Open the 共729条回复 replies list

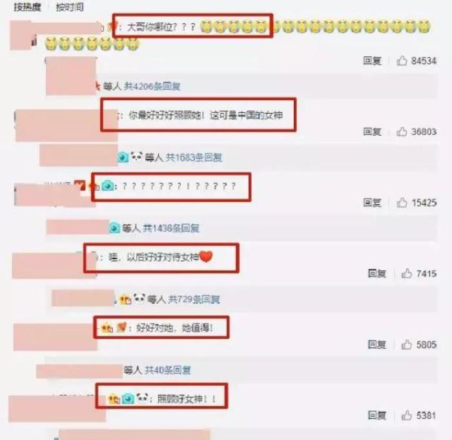[x=194, y=299]
